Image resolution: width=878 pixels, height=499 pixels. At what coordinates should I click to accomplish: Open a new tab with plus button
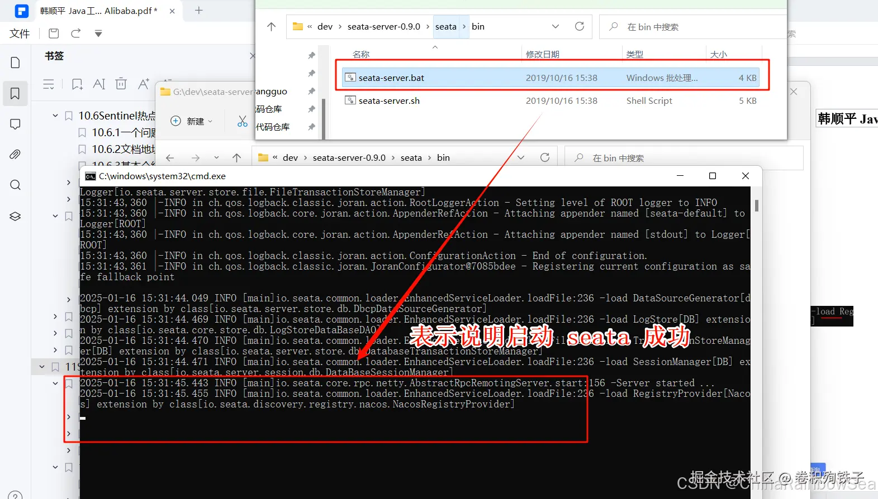point(198,10)
